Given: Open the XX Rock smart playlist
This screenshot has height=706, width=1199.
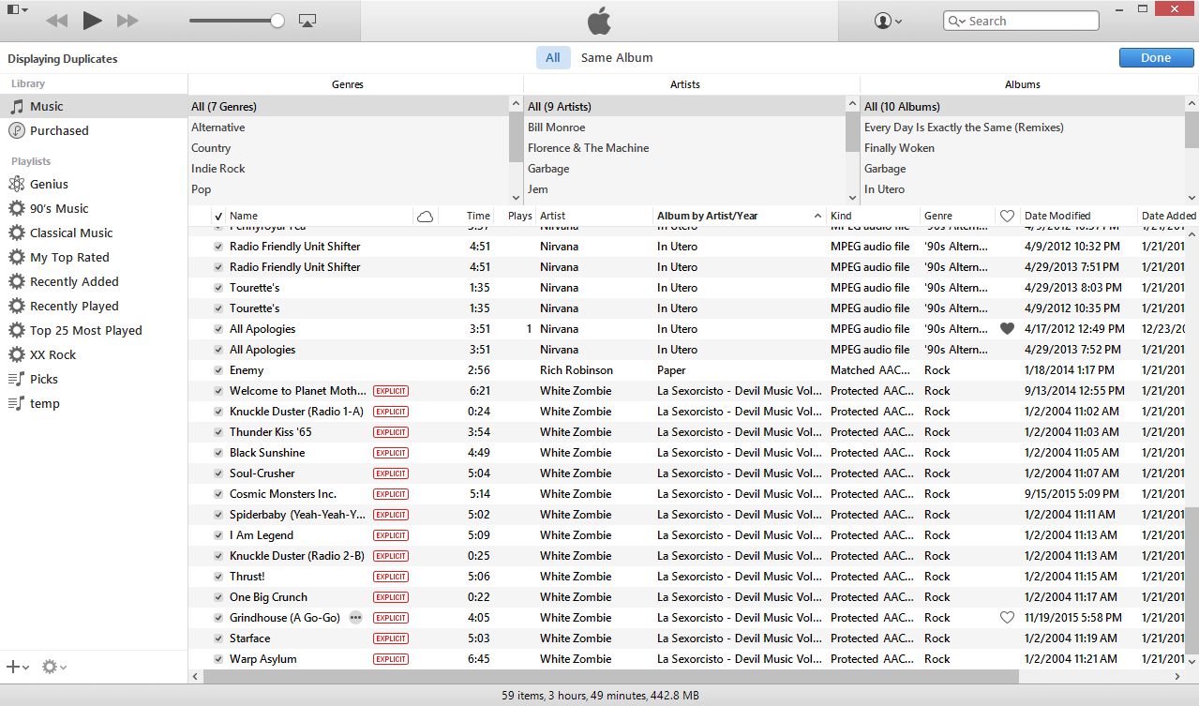Looking at the screenshot, I should coord(94,355).
